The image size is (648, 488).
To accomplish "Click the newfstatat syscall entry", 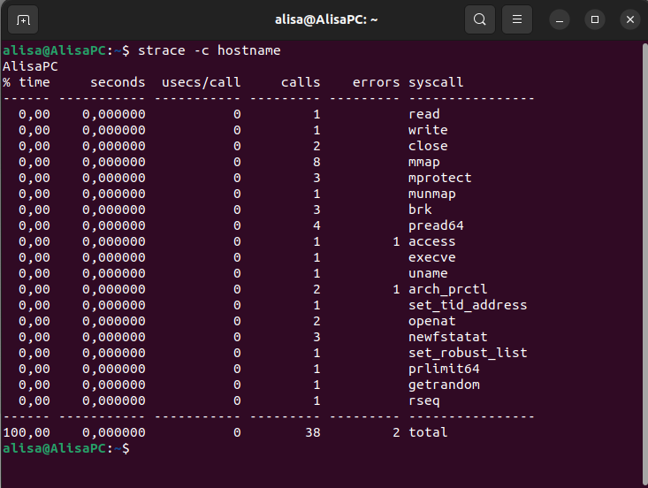I will tap(447, 337).
